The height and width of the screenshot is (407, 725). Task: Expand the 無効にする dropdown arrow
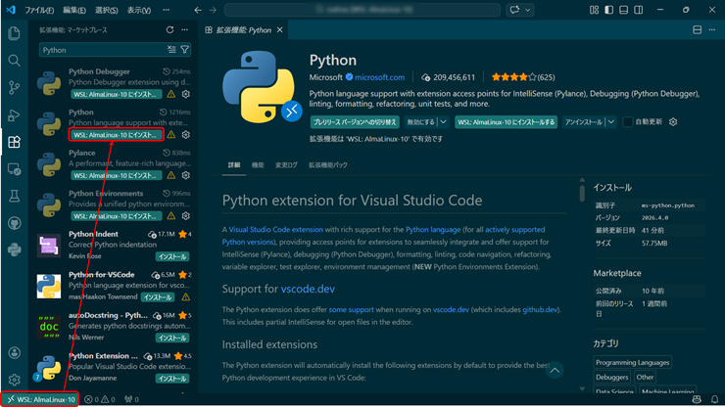tap(444, 122)
